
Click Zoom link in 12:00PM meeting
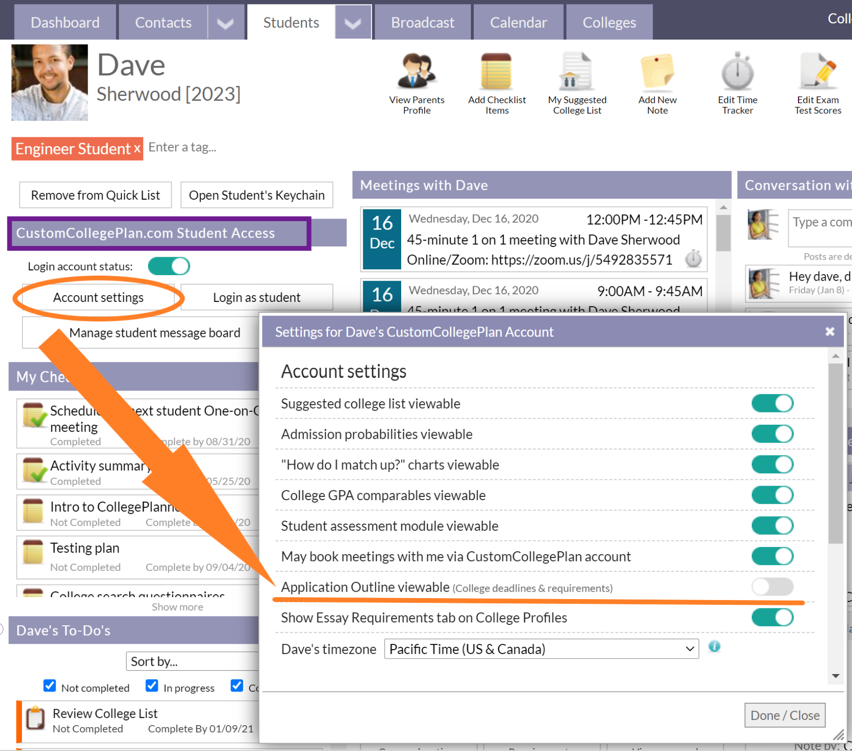click(x=581, y=260)
